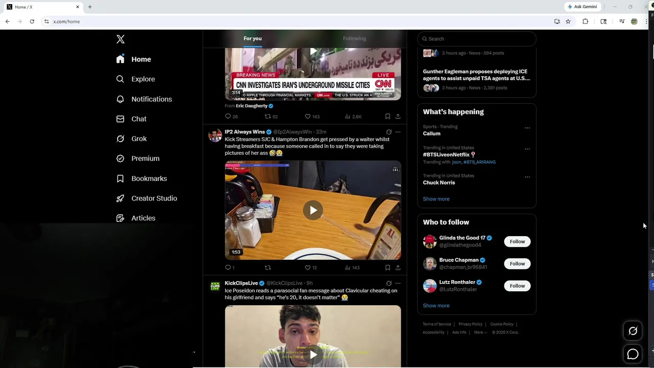The height and width of the screenshot is (368, 654).
Task: Click the Search input field
Action: (477, 39)
